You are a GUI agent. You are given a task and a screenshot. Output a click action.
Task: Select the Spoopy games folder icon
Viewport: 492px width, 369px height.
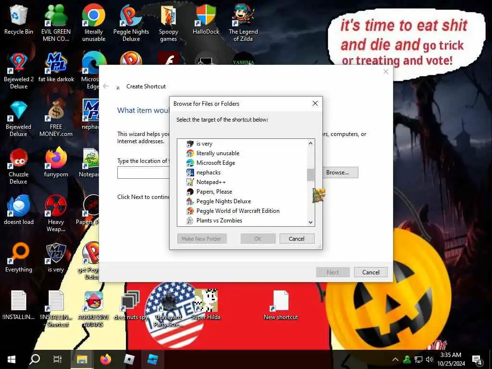(x=169, y=23)
